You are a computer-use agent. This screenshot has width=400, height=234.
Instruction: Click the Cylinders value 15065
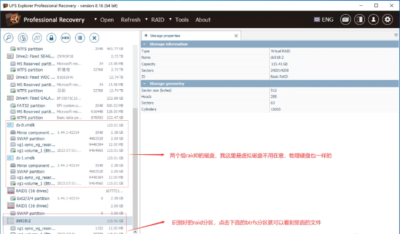(x=276, y=109)
